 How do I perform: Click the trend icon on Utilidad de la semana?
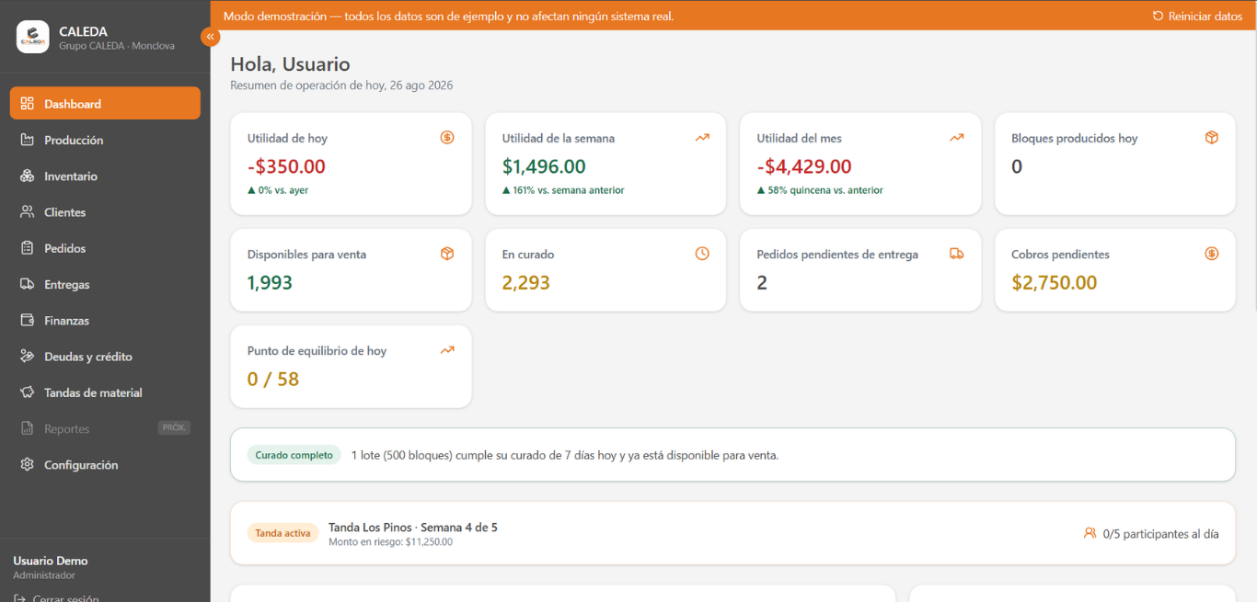702,138
